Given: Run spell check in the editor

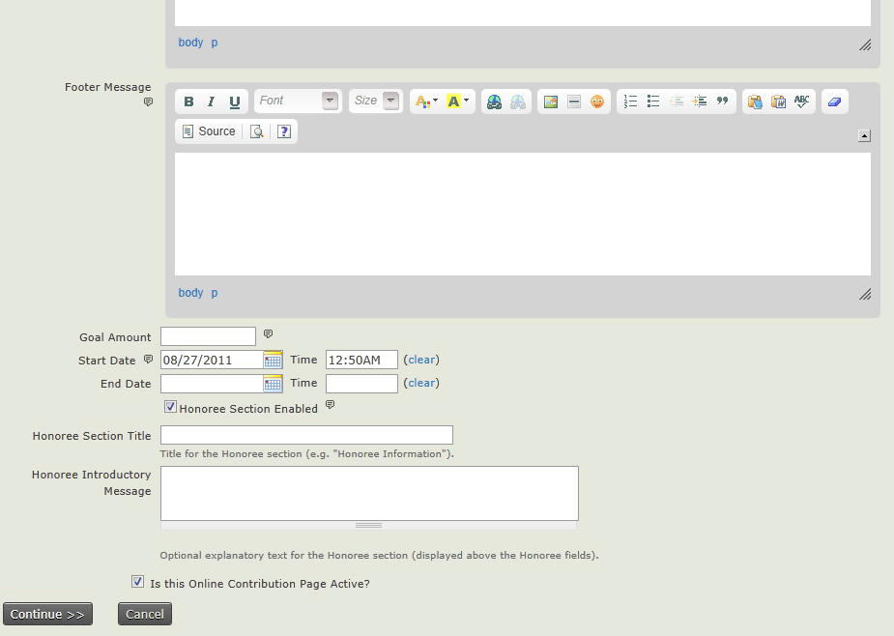Looking at the screenshot, I should click(801, 101).
